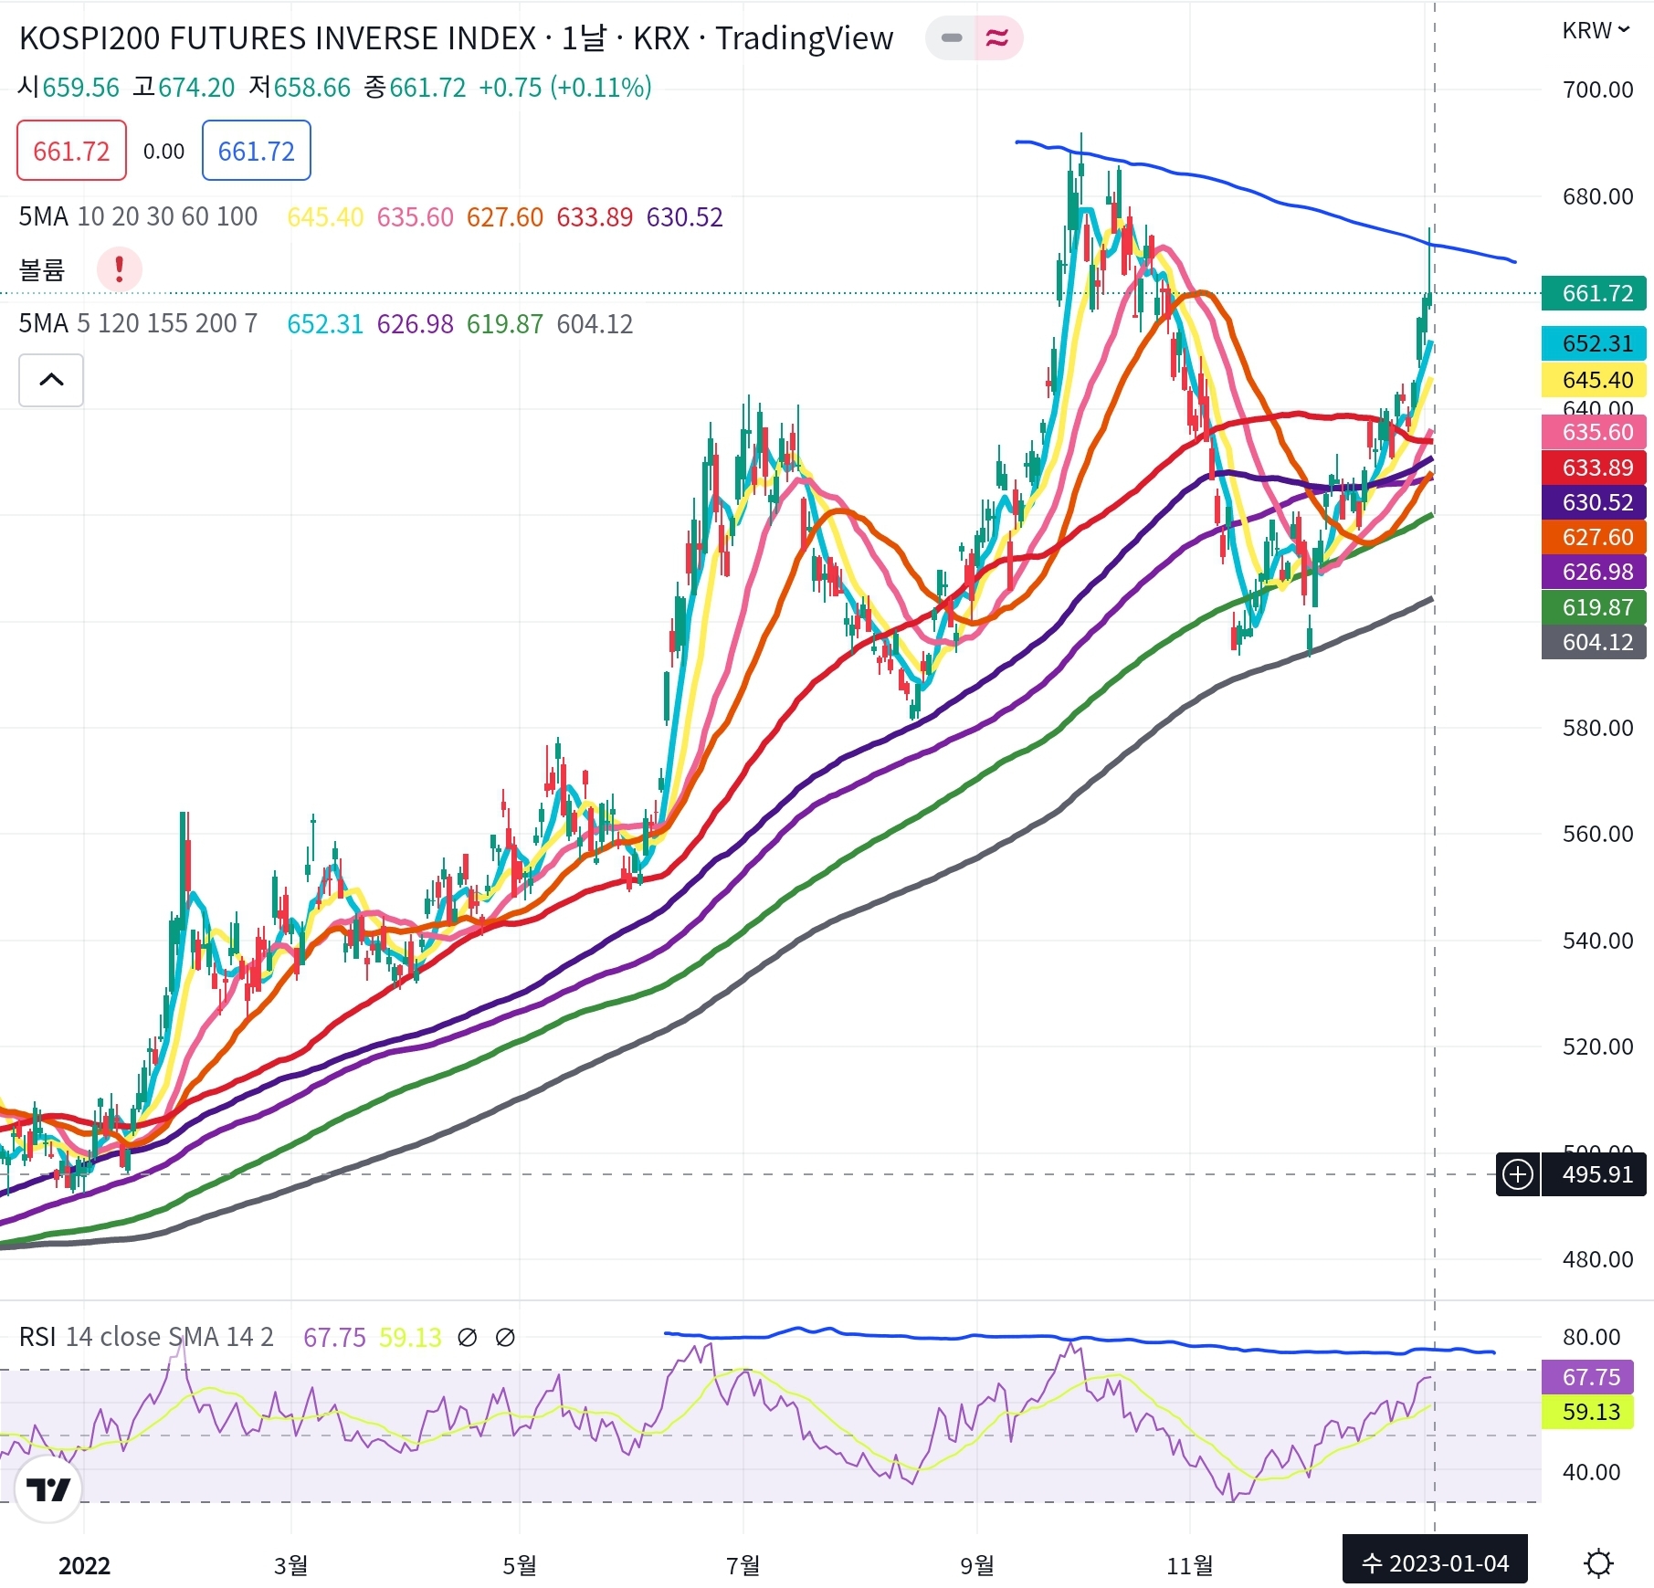Select 5MA 10 20 30 60 100 legend
1654x1588 pixels.
(138, 217)
